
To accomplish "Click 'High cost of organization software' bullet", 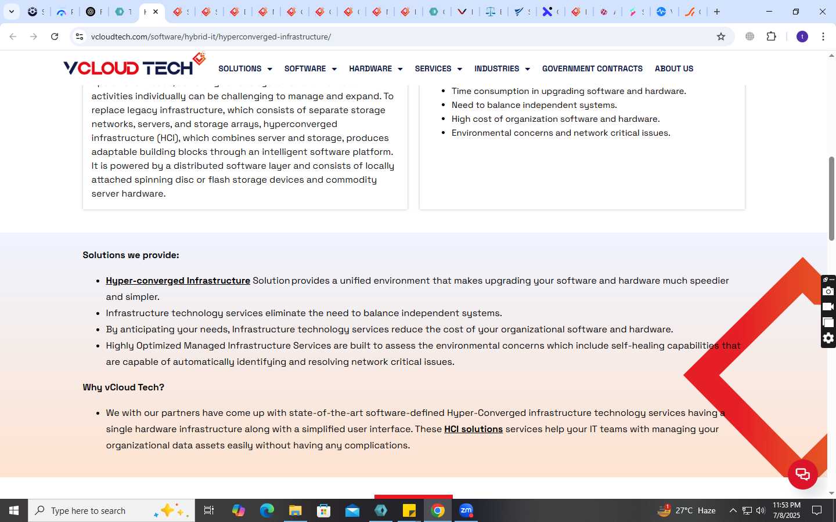I will (556, 119).
